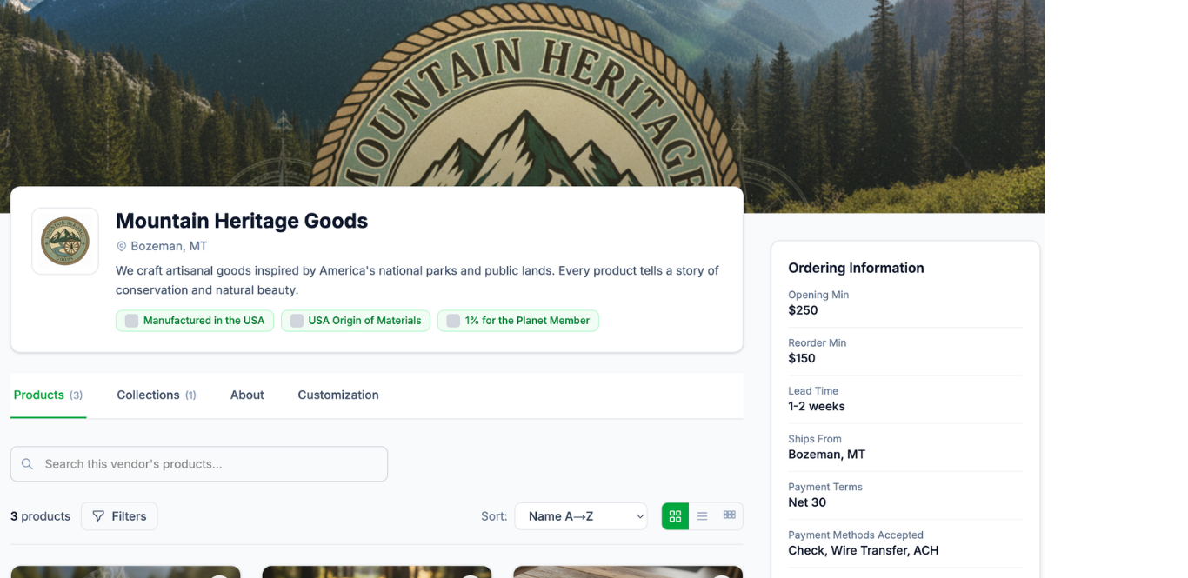This screenshot has width=1188, height=578.
Task: Open the Customization tab
Action: click(x=338, y=395)
